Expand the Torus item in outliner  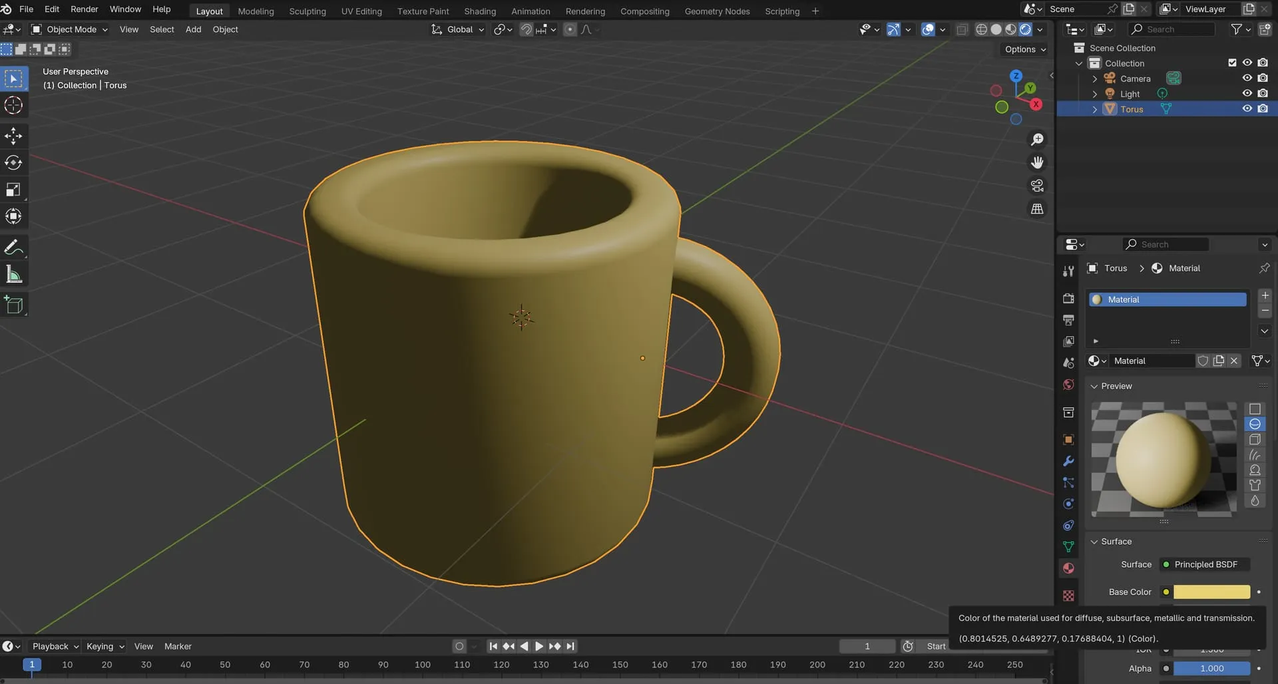[x=1095, y=109]
